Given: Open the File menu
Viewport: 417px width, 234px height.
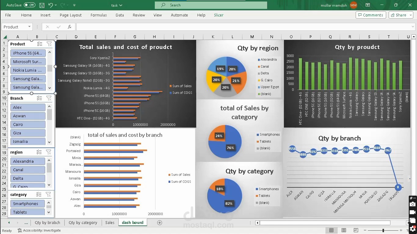Looking at the screenshot, I should point(8,15).
